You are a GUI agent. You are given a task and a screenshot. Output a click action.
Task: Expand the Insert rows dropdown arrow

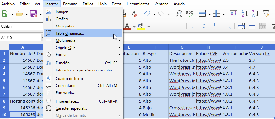[x=210, y=14]
